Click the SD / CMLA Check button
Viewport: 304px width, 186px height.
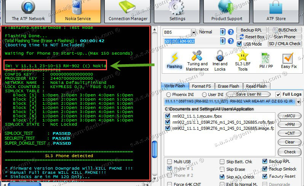pos(285,44)
